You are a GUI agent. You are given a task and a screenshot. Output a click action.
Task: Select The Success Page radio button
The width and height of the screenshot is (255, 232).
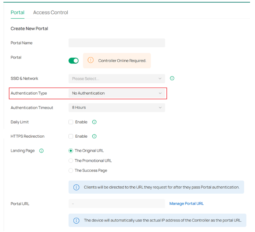71,170
